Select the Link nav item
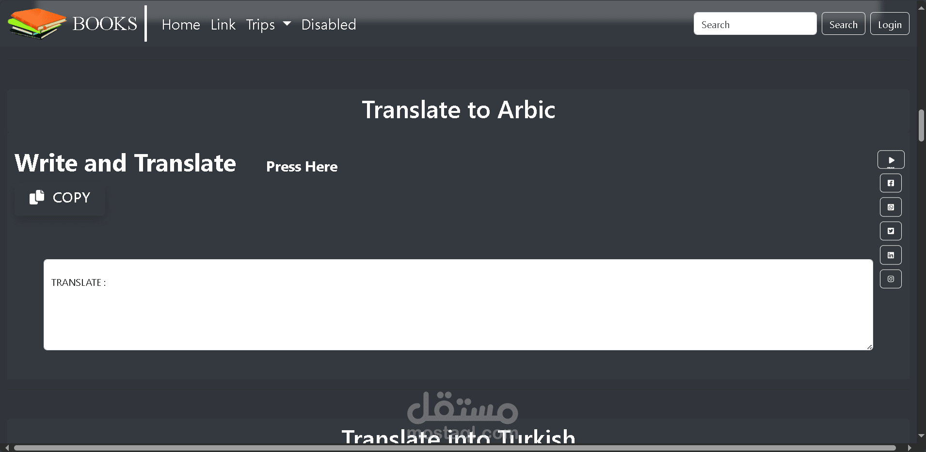This screenshot has height=452, width=926. (223, 25)
